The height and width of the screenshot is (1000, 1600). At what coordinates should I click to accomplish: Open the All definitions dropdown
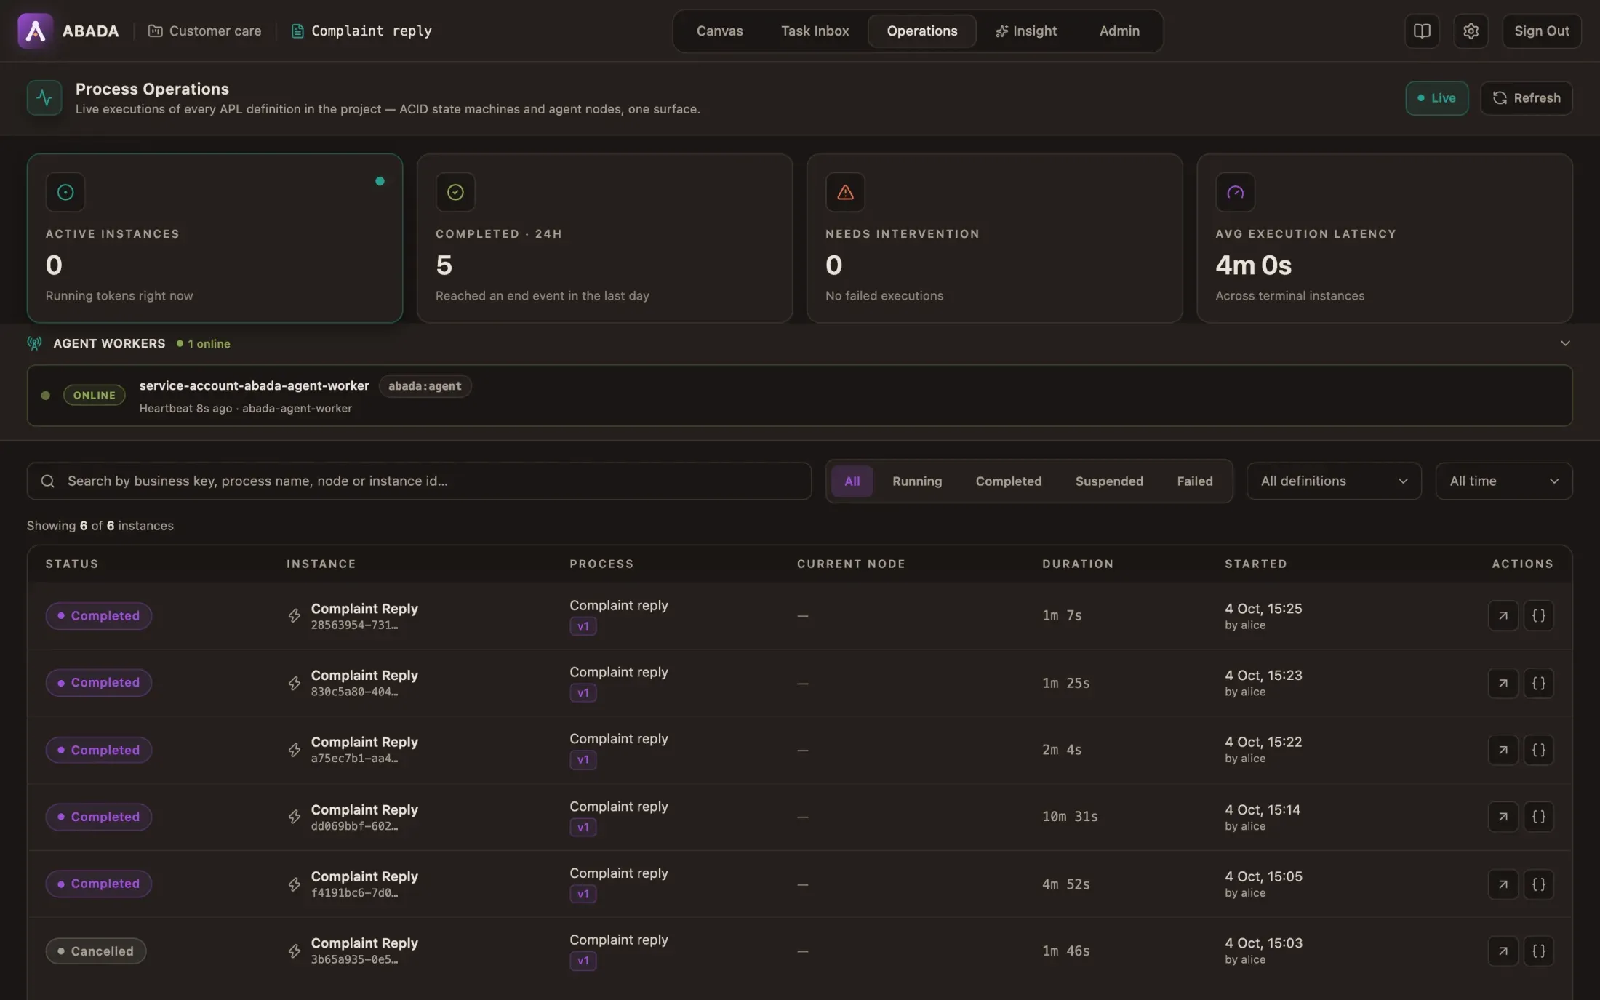click(x=1334, y=481)
